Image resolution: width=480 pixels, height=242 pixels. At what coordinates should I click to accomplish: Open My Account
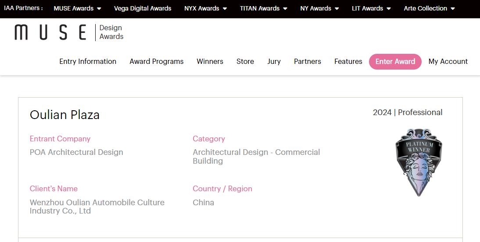(448, 61)
